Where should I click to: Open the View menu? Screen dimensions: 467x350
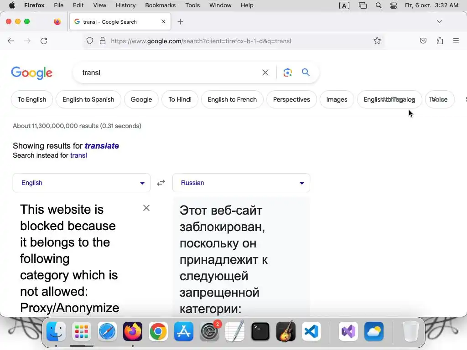coord(99,5)
